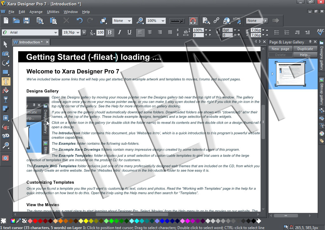Open the Arial font dropdown
Screen dimensions: 325x230
click(x=56, y=33)
